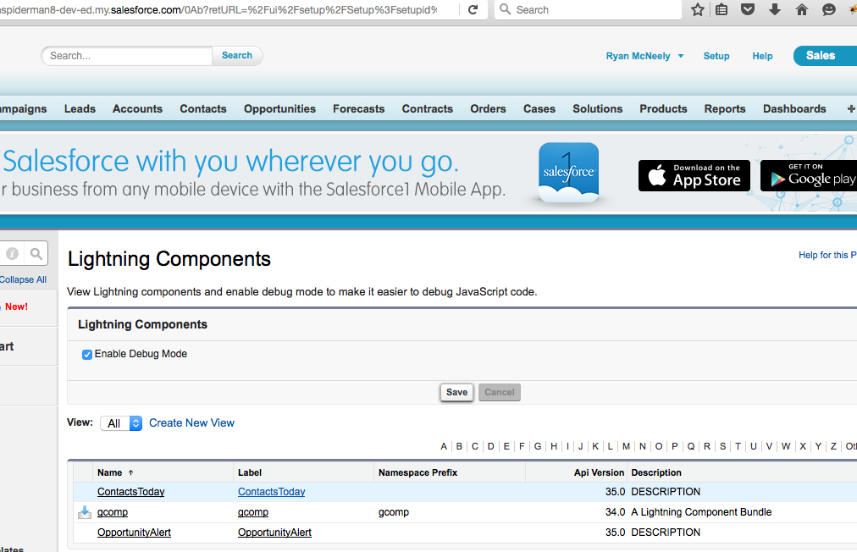Image resolution: width=857 pixels, height=552 pixels.
Task: Open the ContactsToday label link
Action: (x=271, y=492)
